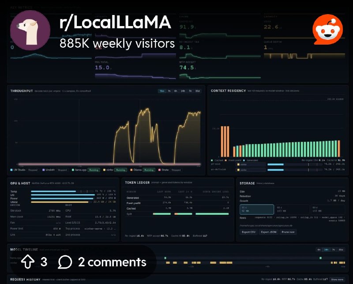Image resolution: width=353 pixels, height=284 pixels.
Task: Click the queue depth sparkline chart
Action: [x=304, y=56]
